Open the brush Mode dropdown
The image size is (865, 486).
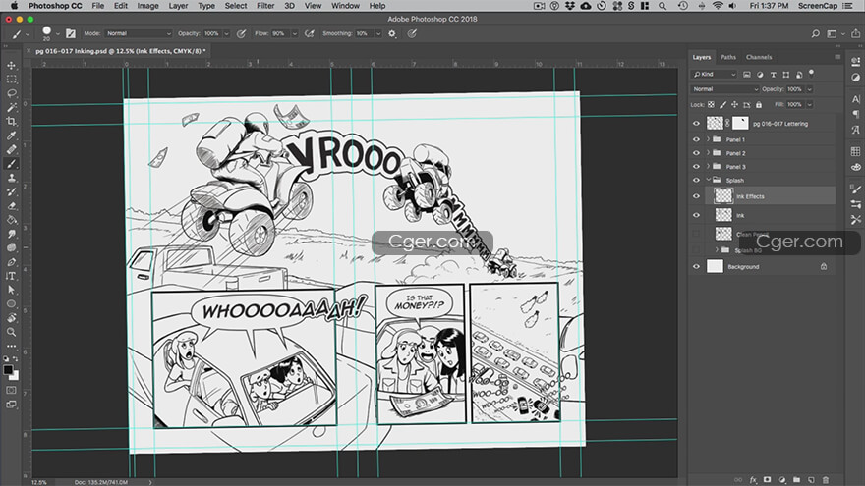pos(139,33)
